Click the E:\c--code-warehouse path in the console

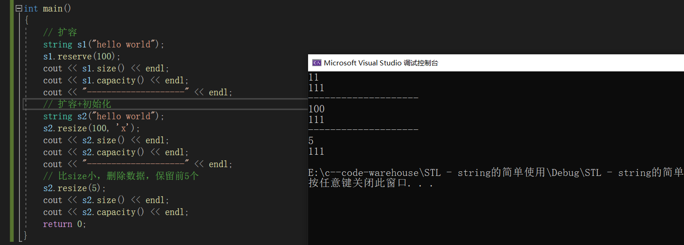pos(364,173)
